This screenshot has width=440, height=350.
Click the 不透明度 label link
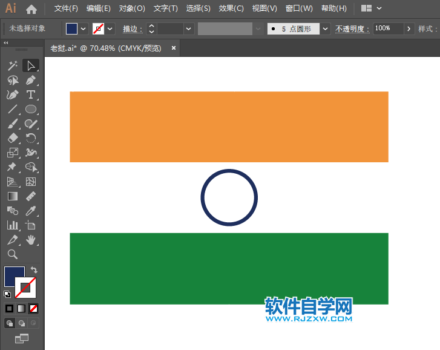(352, 29)
